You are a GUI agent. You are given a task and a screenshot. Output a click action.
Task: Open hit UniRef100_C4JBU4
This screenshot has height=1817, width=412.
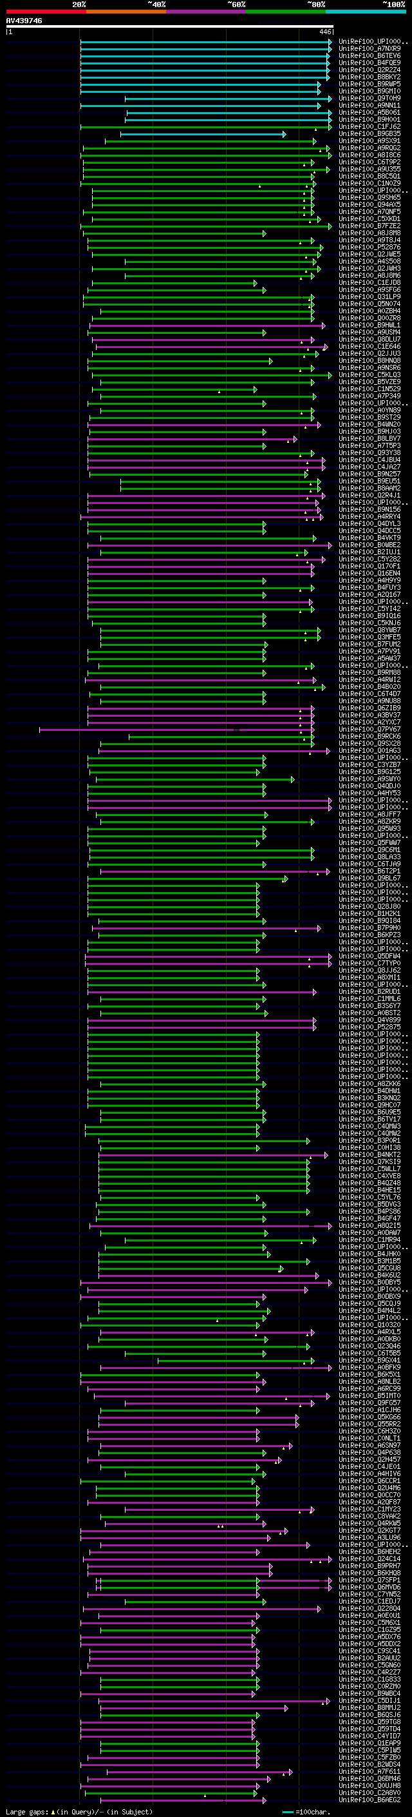click(370, 460)
